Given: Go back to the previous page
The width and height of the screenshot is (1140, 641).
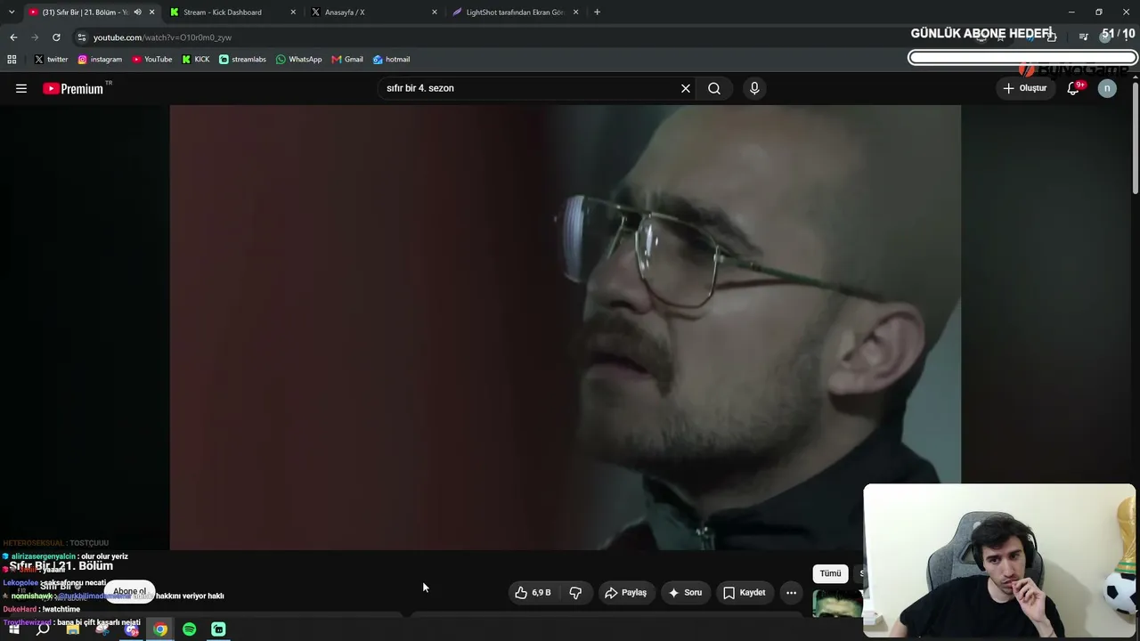Looking at the screenshot, I should (x=13, y=37).
